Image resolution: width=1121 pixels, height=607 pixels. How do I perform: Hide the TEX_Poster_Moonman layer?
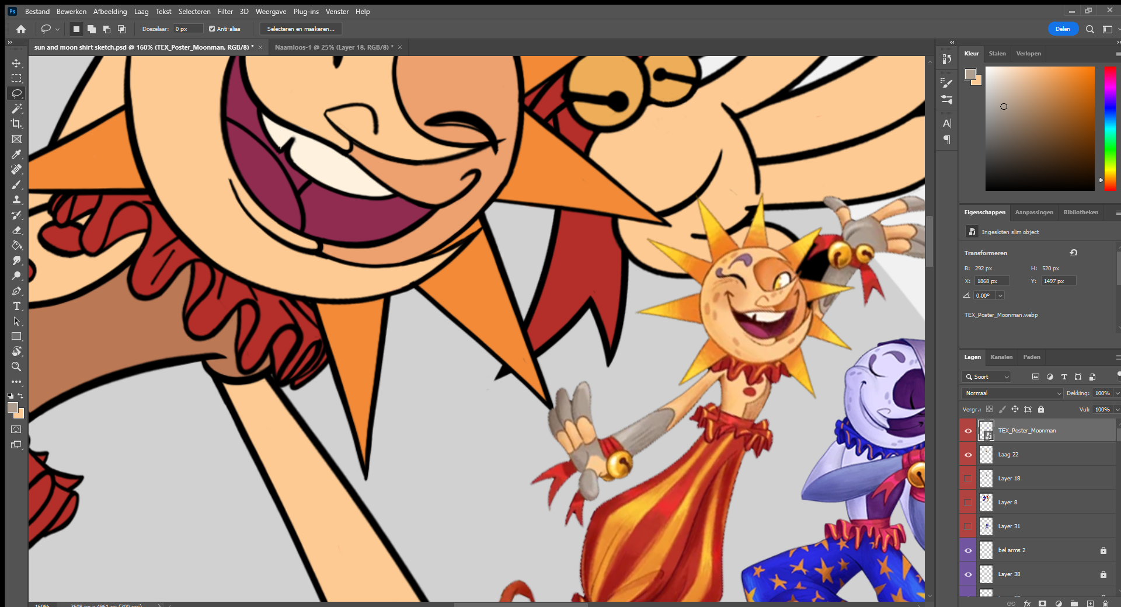click(x=968, y=431)
